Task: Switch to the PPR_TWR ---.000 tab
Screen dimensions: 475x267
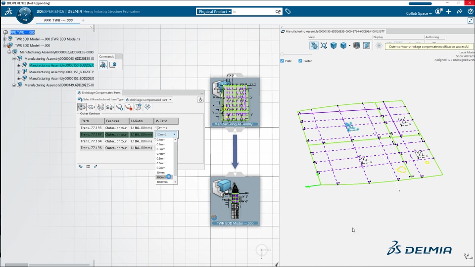Action: click(x=58, y=20)
